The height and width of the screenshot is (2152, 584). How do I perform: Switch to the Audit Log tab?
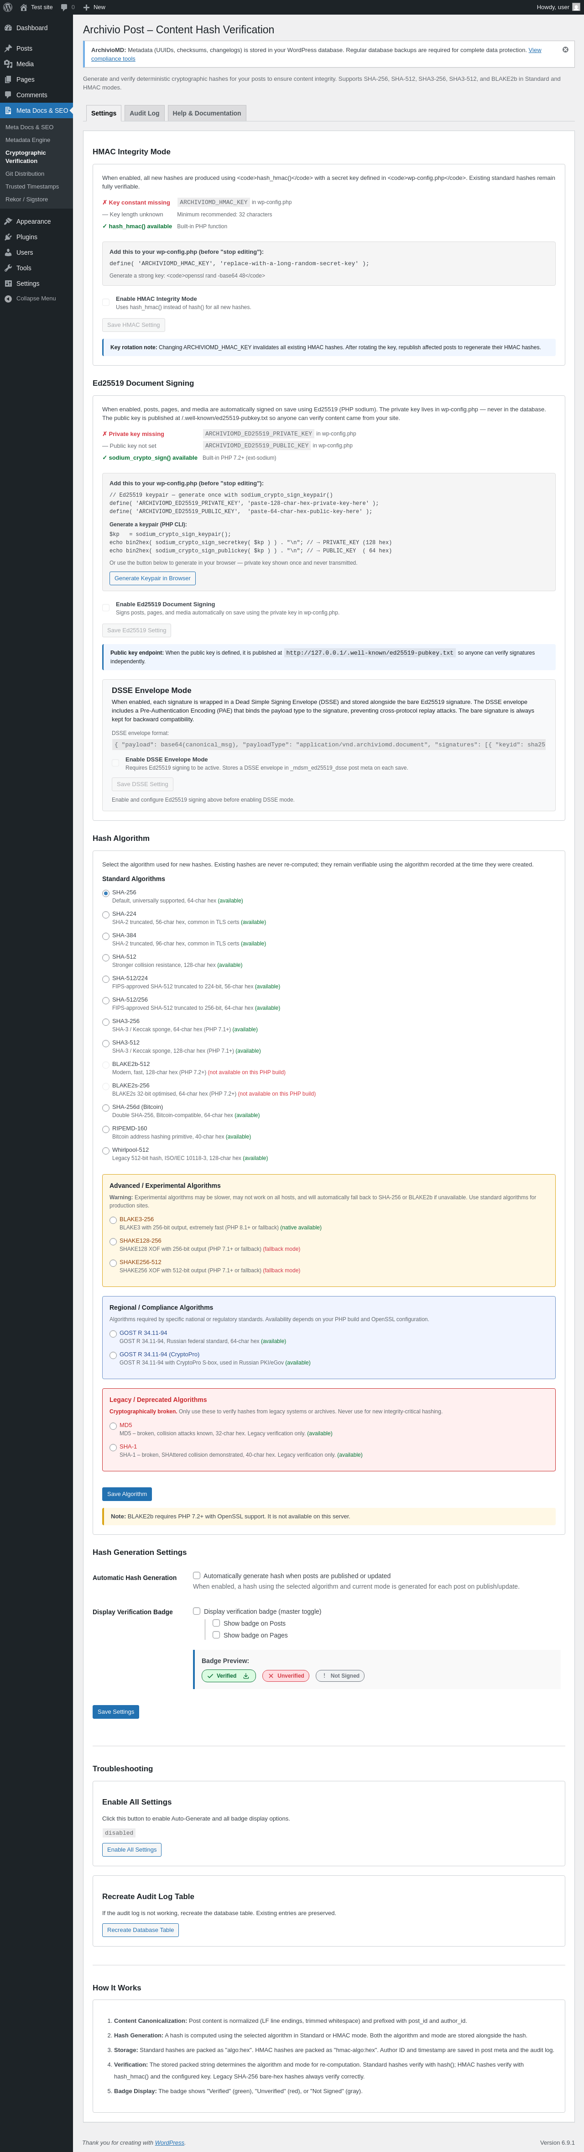[144, 114]
